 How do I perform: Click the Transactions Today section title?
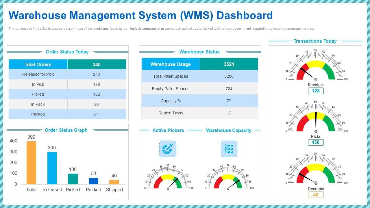click(x=315, y=41)
